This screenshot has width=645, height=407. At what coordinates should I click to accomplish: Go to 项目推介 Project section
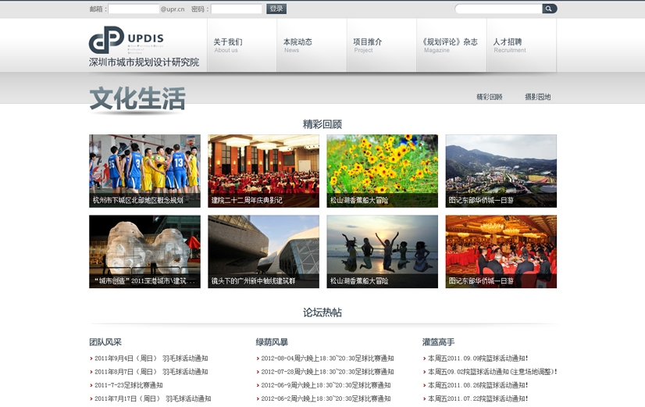point(368,45)
